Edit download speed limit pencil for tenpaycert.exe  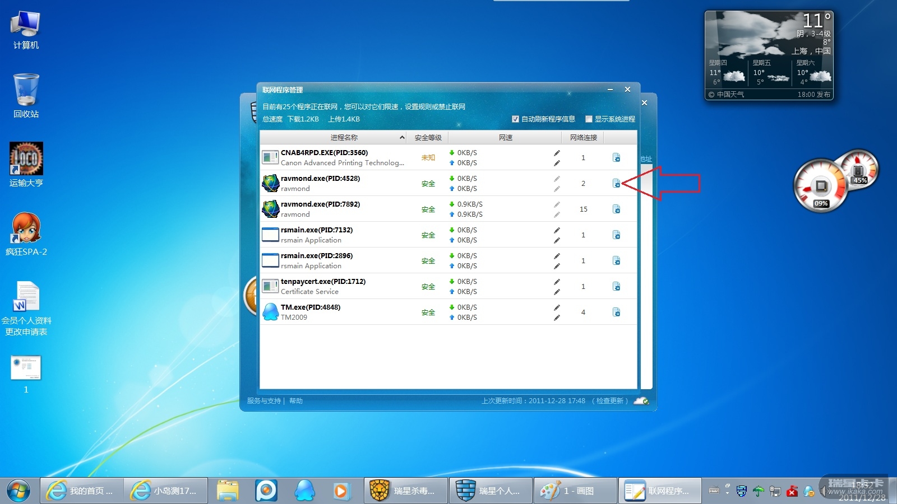(x=557, y=282)
